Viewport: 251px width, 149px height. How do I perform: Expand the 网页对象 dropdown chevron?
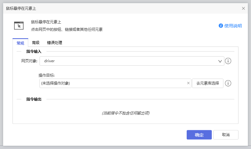coord(220,61)
